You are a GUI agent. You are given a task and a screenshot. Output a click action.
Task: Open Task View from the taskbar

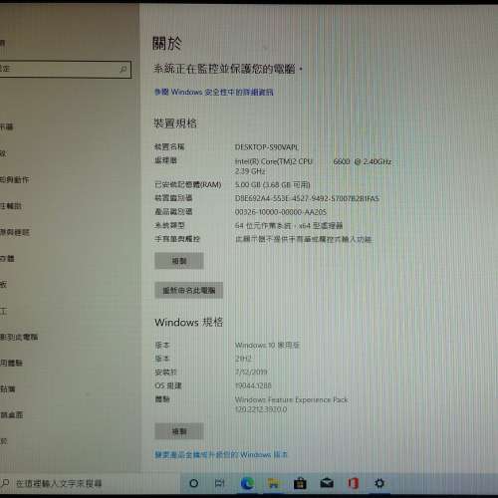pyautogui.click(x=220, y=483)
